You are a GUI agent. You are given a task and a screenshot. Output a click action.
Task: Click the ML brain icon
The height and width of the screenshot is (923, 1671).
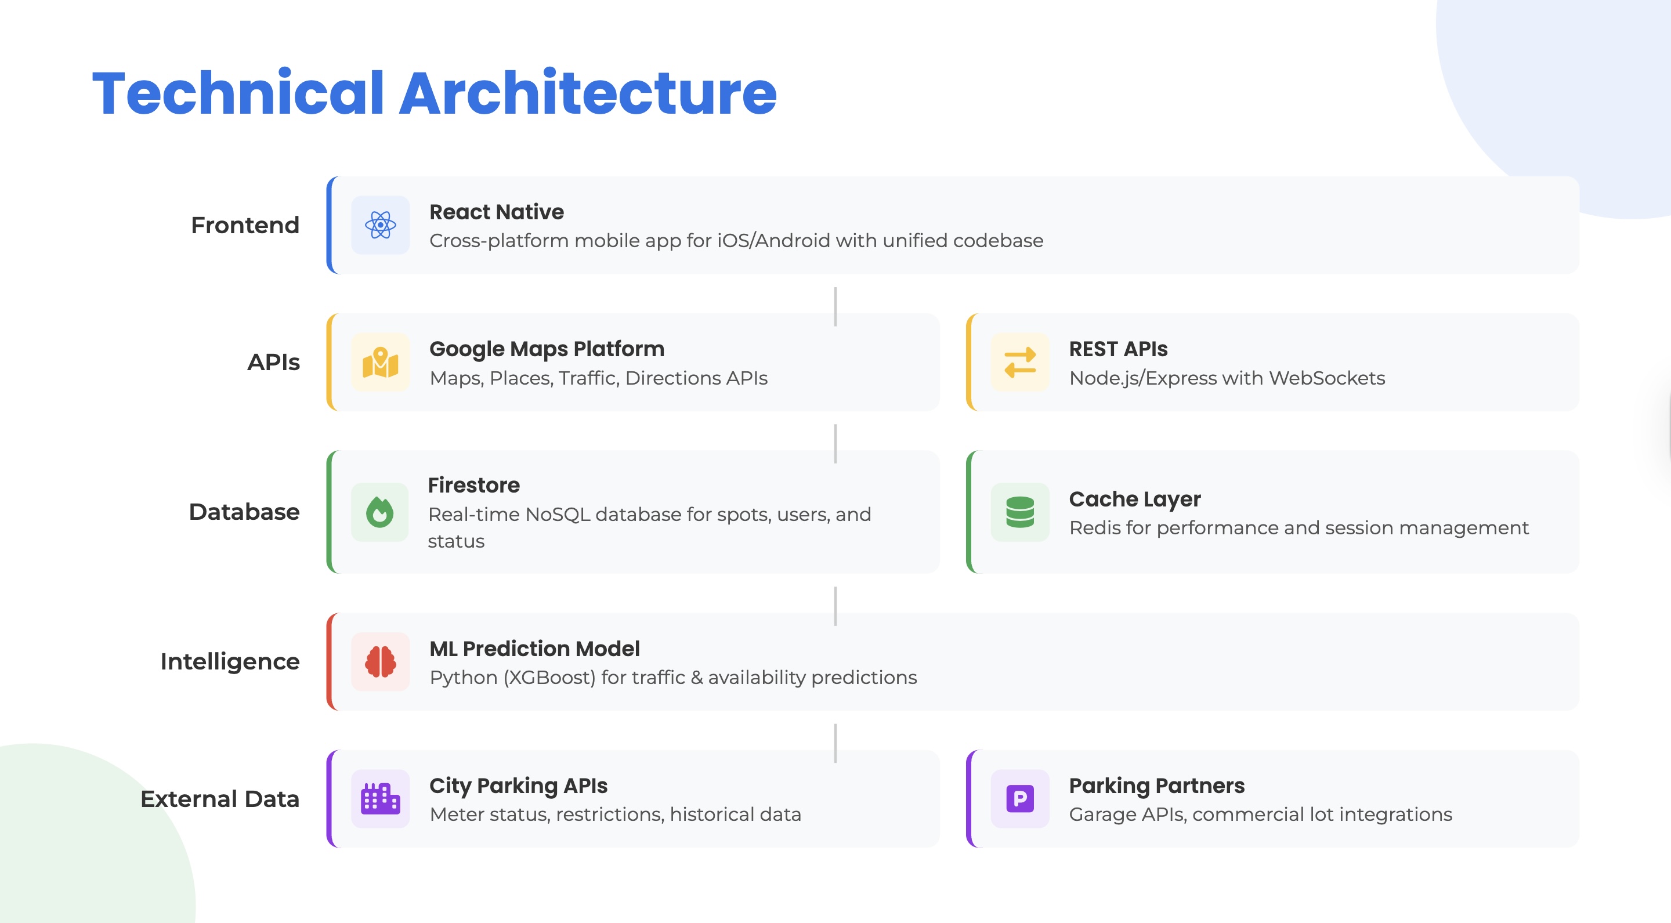[380, 661]
